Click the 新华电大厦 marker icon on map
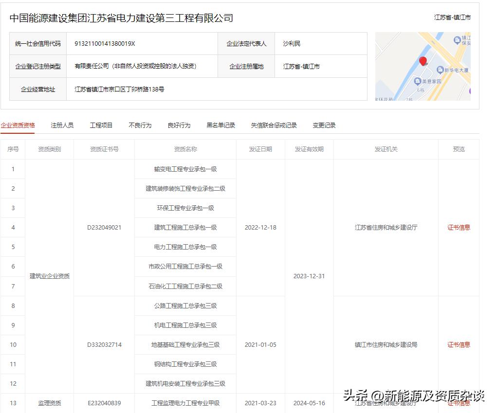 [440, 70]
